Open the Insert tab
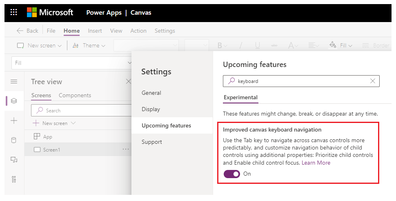Screen dimensions: 396x201 [x=95, y=31]
